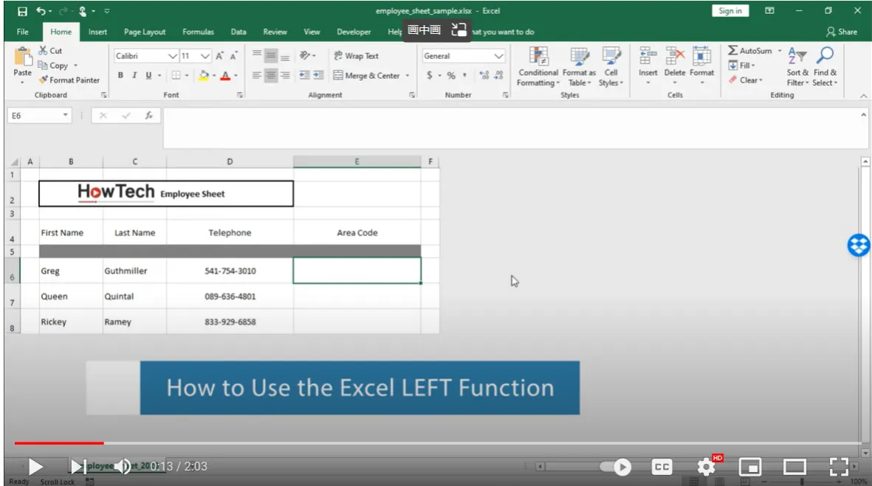The image size is (872, 486).
Task: Open Cell Styles gallery
Action: point(611,66)
